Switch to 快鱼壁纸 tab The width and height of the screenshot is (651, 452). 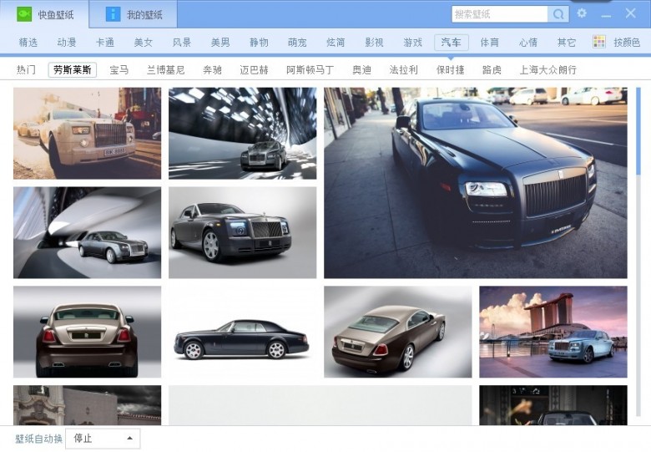pos(44,14)
